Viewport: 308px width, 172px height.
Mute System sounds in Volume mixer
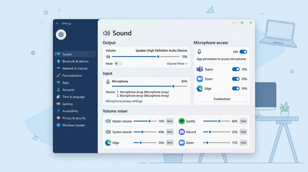click(170, 132)
